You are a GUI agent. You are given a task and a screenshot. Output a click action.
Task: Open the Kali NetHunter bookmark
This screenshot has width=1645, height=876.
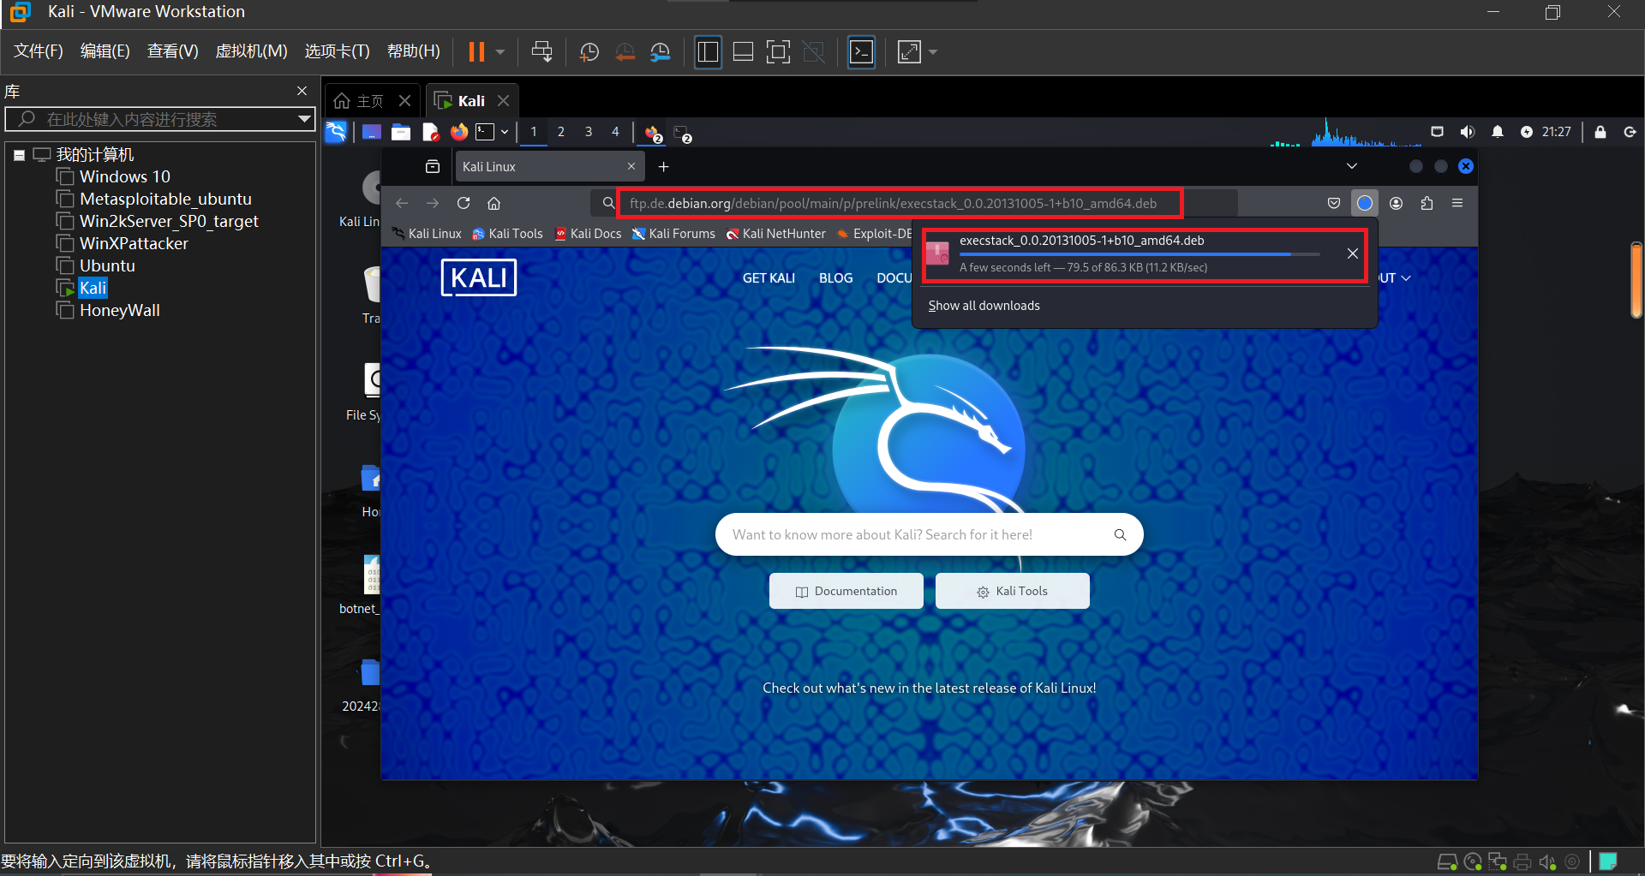776,234
